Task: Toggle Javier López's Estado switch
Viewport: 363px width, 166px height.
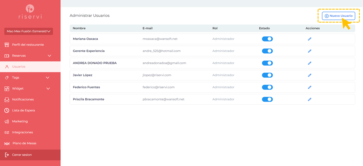Action: pyautogui.click(x=267, y=75)
